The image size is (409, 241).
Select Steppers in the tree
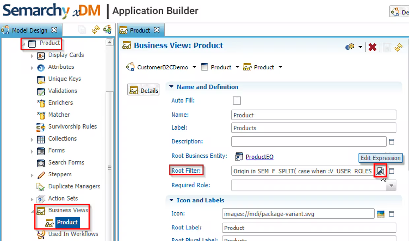(60, 174)
